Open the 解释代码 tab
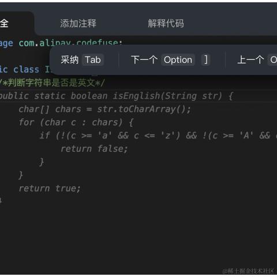This screenshot has width=277, height=277. [x=166, y=24]
